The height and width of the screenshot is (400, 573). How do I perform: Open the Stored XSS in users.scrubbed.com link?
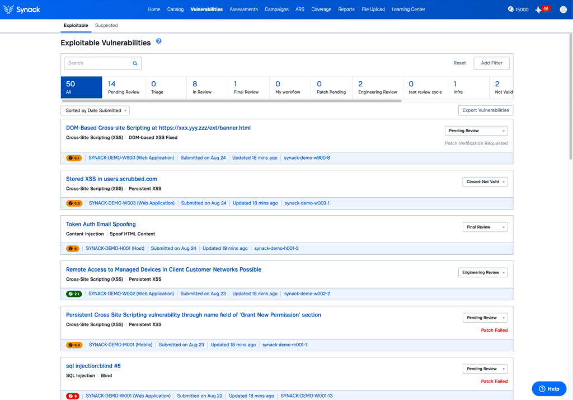pos(111,179)
